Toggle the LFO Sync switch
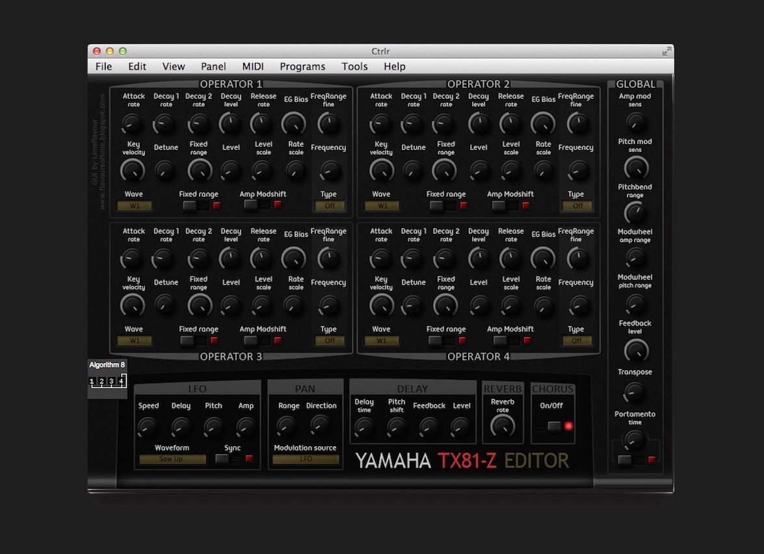Image resolution: width=764 pixels, height=554 pixels. (228, 459)
